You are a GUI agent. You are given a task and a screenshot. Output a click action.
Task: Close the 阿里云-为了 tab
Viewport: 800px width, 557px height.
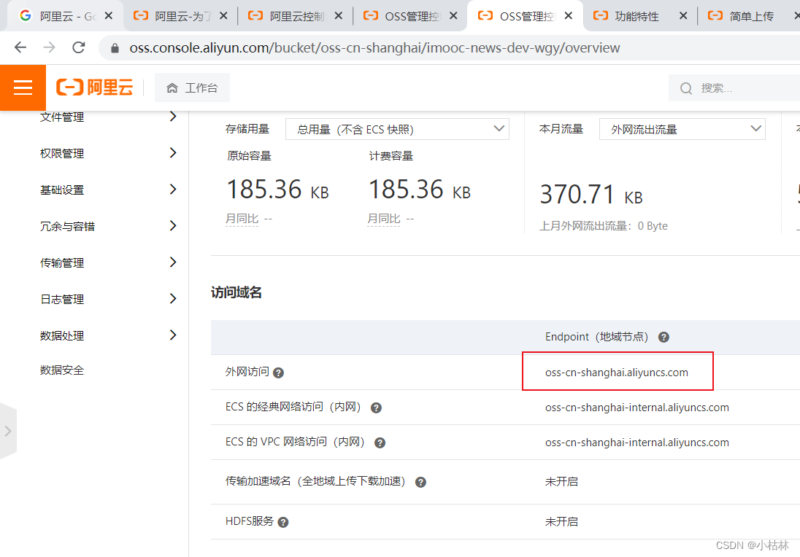223,16
